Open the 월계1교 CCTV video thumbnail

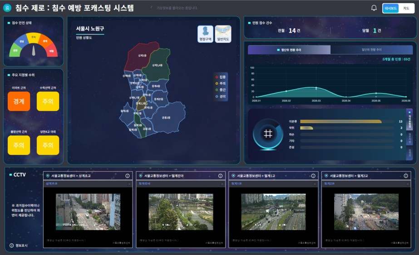click(x=273, y=212)
